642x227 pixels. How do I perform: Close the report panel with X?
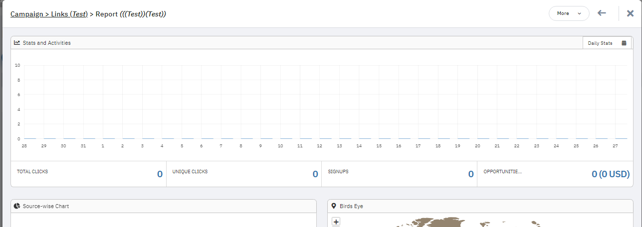[x=631, y=13]
